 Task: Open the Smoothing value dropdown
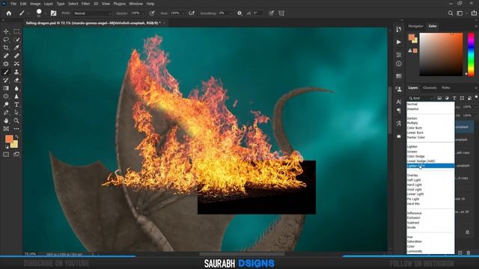tap(231, 13)
